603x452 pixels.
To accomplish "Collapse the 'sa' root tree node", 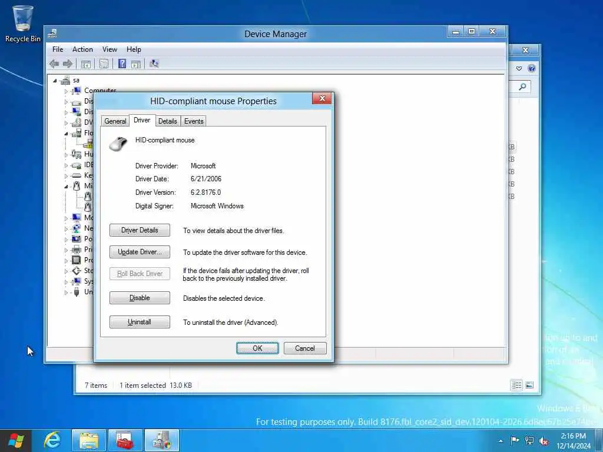I will tap(55, 81).
